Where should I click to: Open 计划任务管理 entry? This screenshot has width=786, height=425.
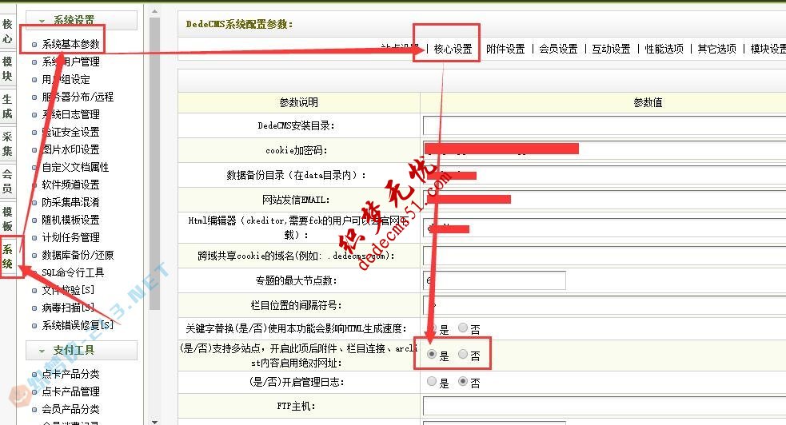(x=70, y=236)
